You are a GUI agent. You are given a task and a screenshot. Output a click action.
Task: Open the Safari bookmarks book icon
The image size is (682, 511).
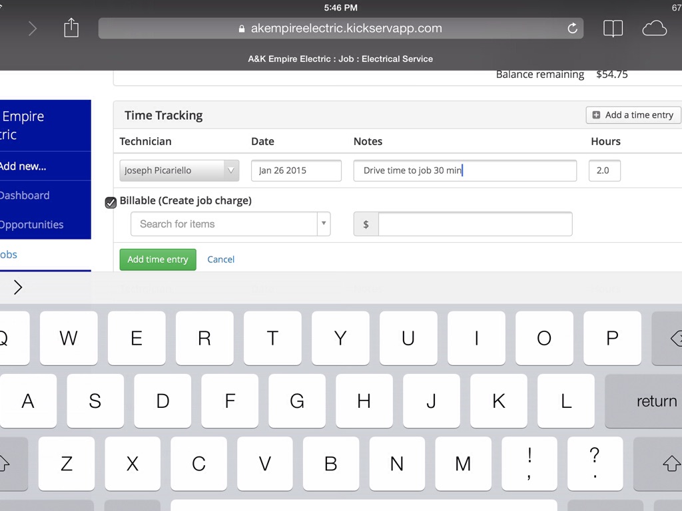(613, 29)
